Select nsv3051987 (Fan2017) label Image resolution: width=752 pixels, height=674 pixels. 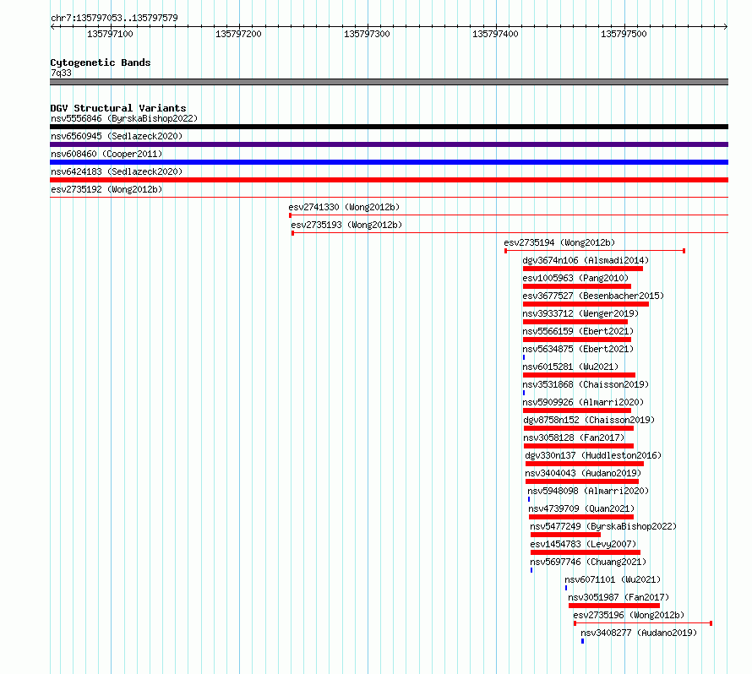[x=618, y=597]
